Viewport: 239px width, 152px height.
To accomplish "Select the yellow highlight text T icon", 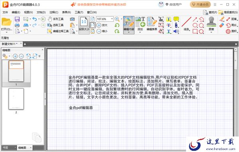I will pos(168,19).
